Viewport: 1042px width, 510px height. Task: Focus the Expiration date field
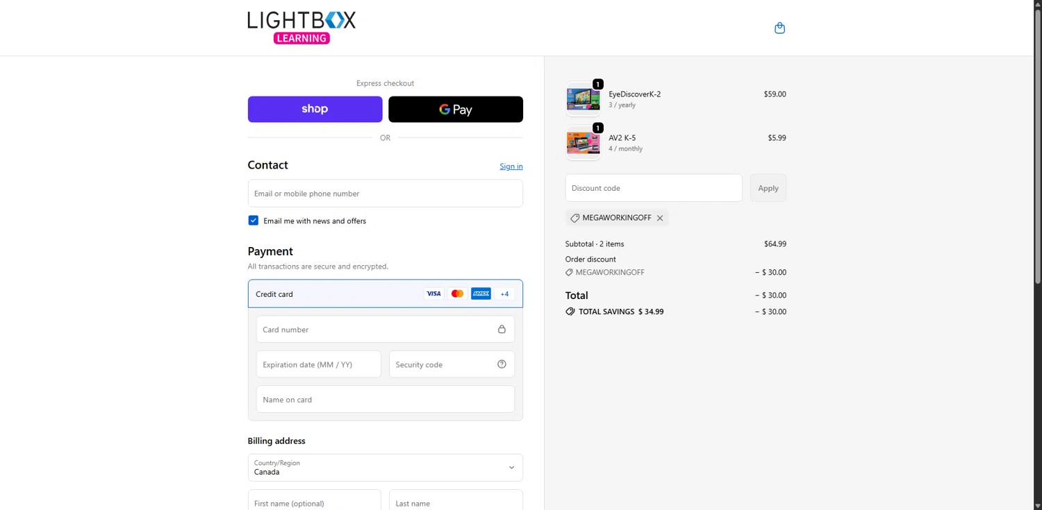click(319, 364)
